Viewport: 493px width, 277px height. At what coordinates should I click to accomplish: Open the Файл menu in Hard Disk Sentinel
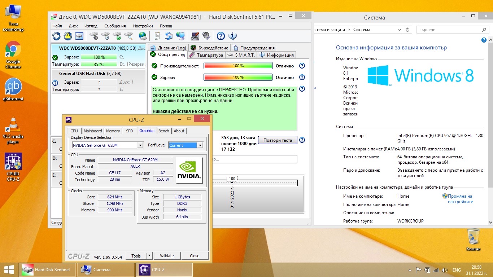(57, 26)
